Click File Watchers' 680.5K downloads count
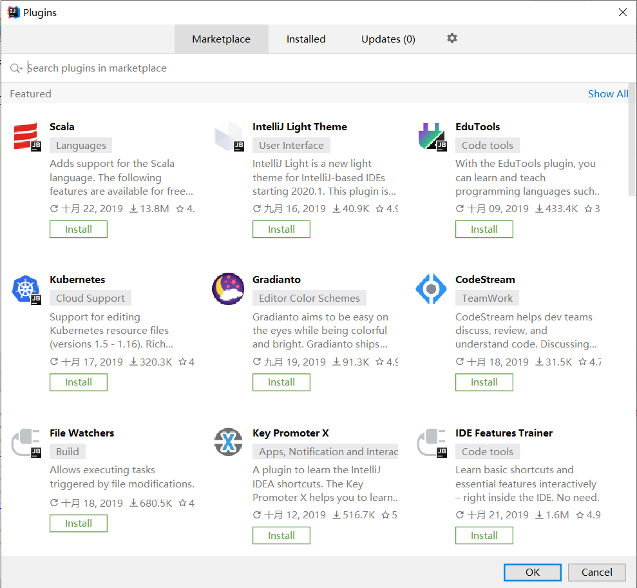The width and height of the screenshot is (637, 588). point(151,504)
